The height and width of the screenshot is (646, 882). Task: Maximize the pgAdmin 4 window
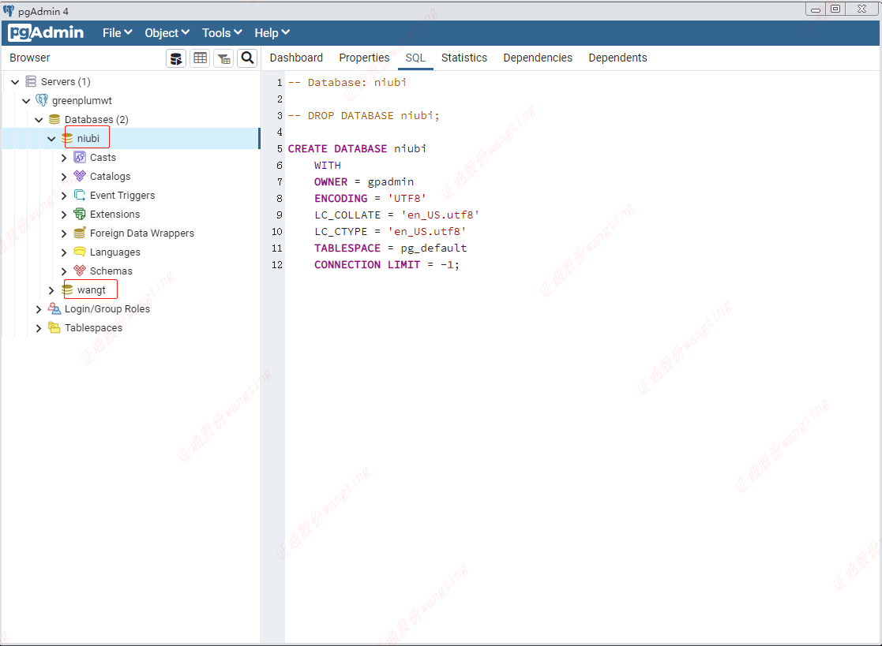[836, 9]
